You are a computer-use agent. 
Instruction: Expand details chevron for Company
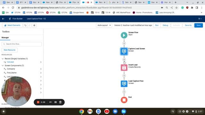tap(41, 69)
